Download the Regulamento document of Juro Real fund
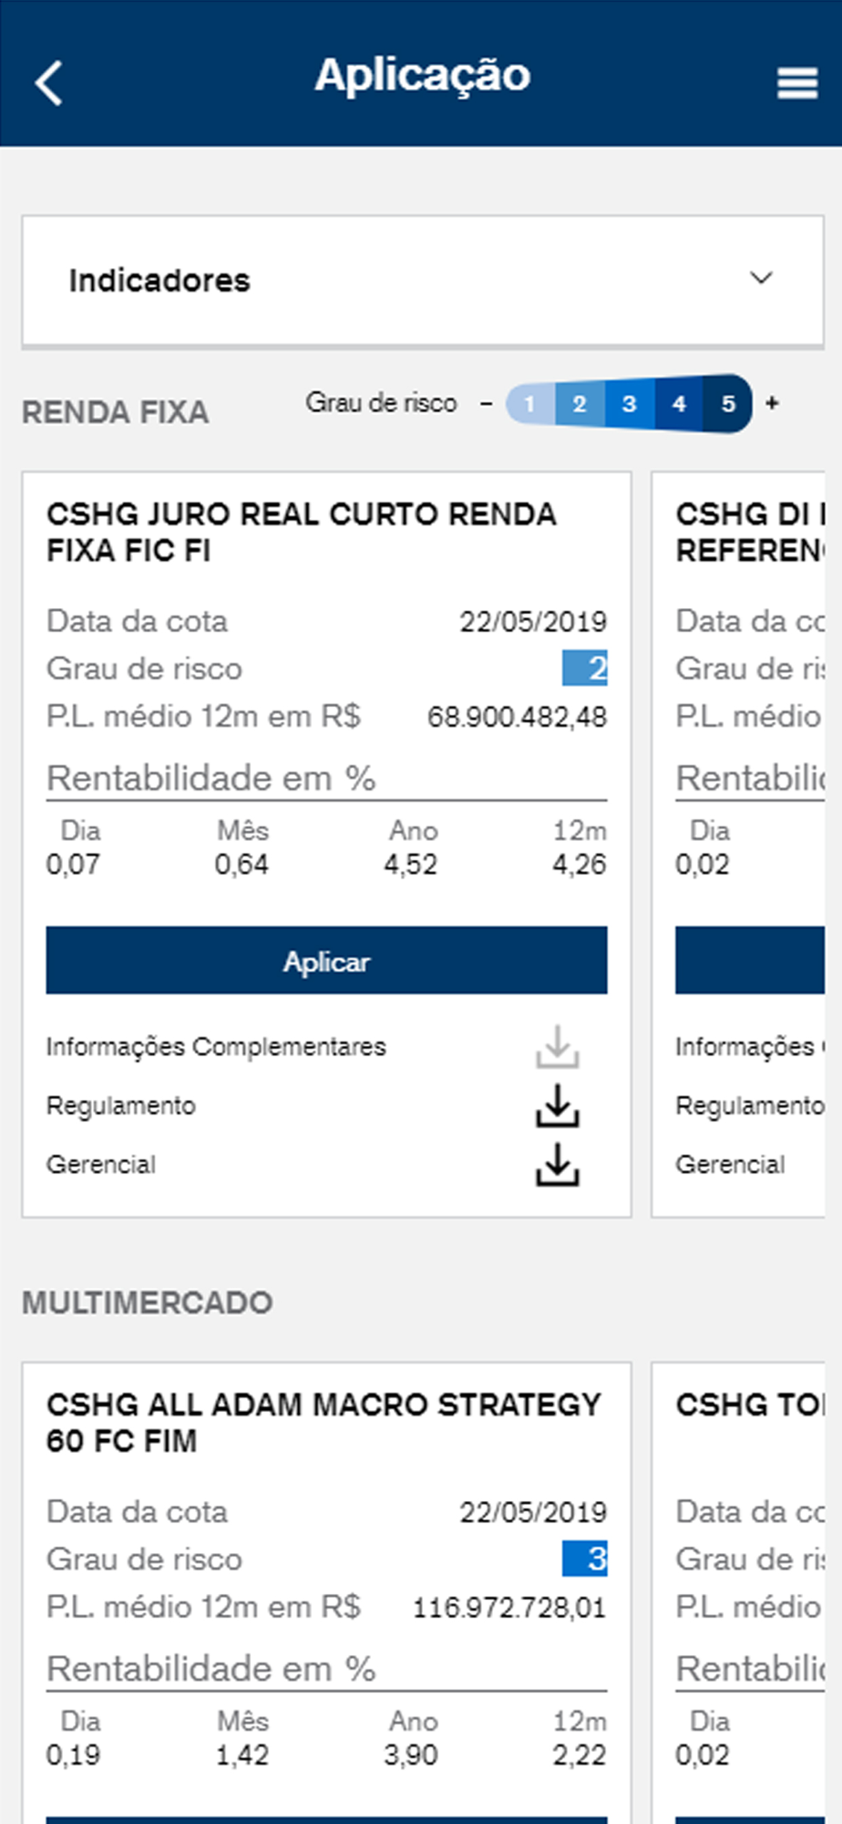842x1824 pixels. [x=557, y=1105]
